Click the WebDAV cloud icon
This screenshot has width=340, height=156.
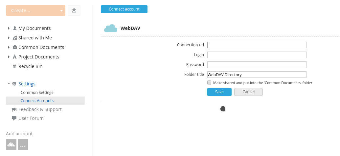110,28
